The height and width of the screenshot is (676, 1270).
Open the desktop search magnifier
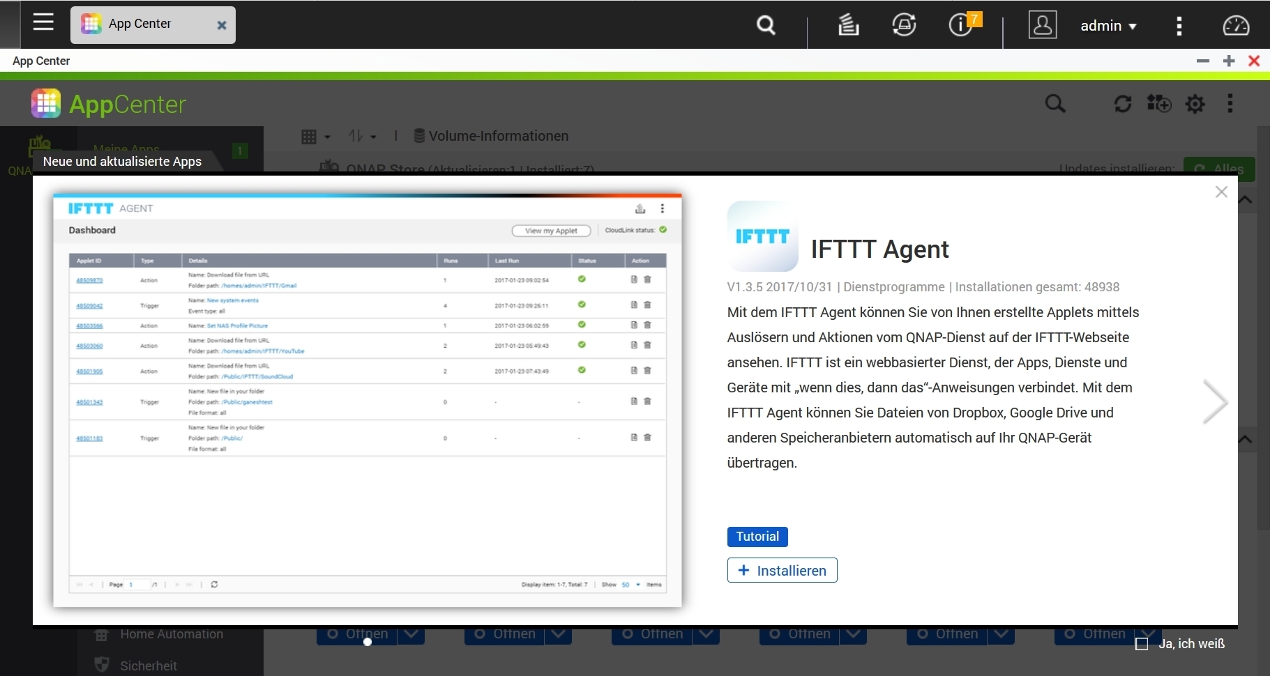pos(766,26)
